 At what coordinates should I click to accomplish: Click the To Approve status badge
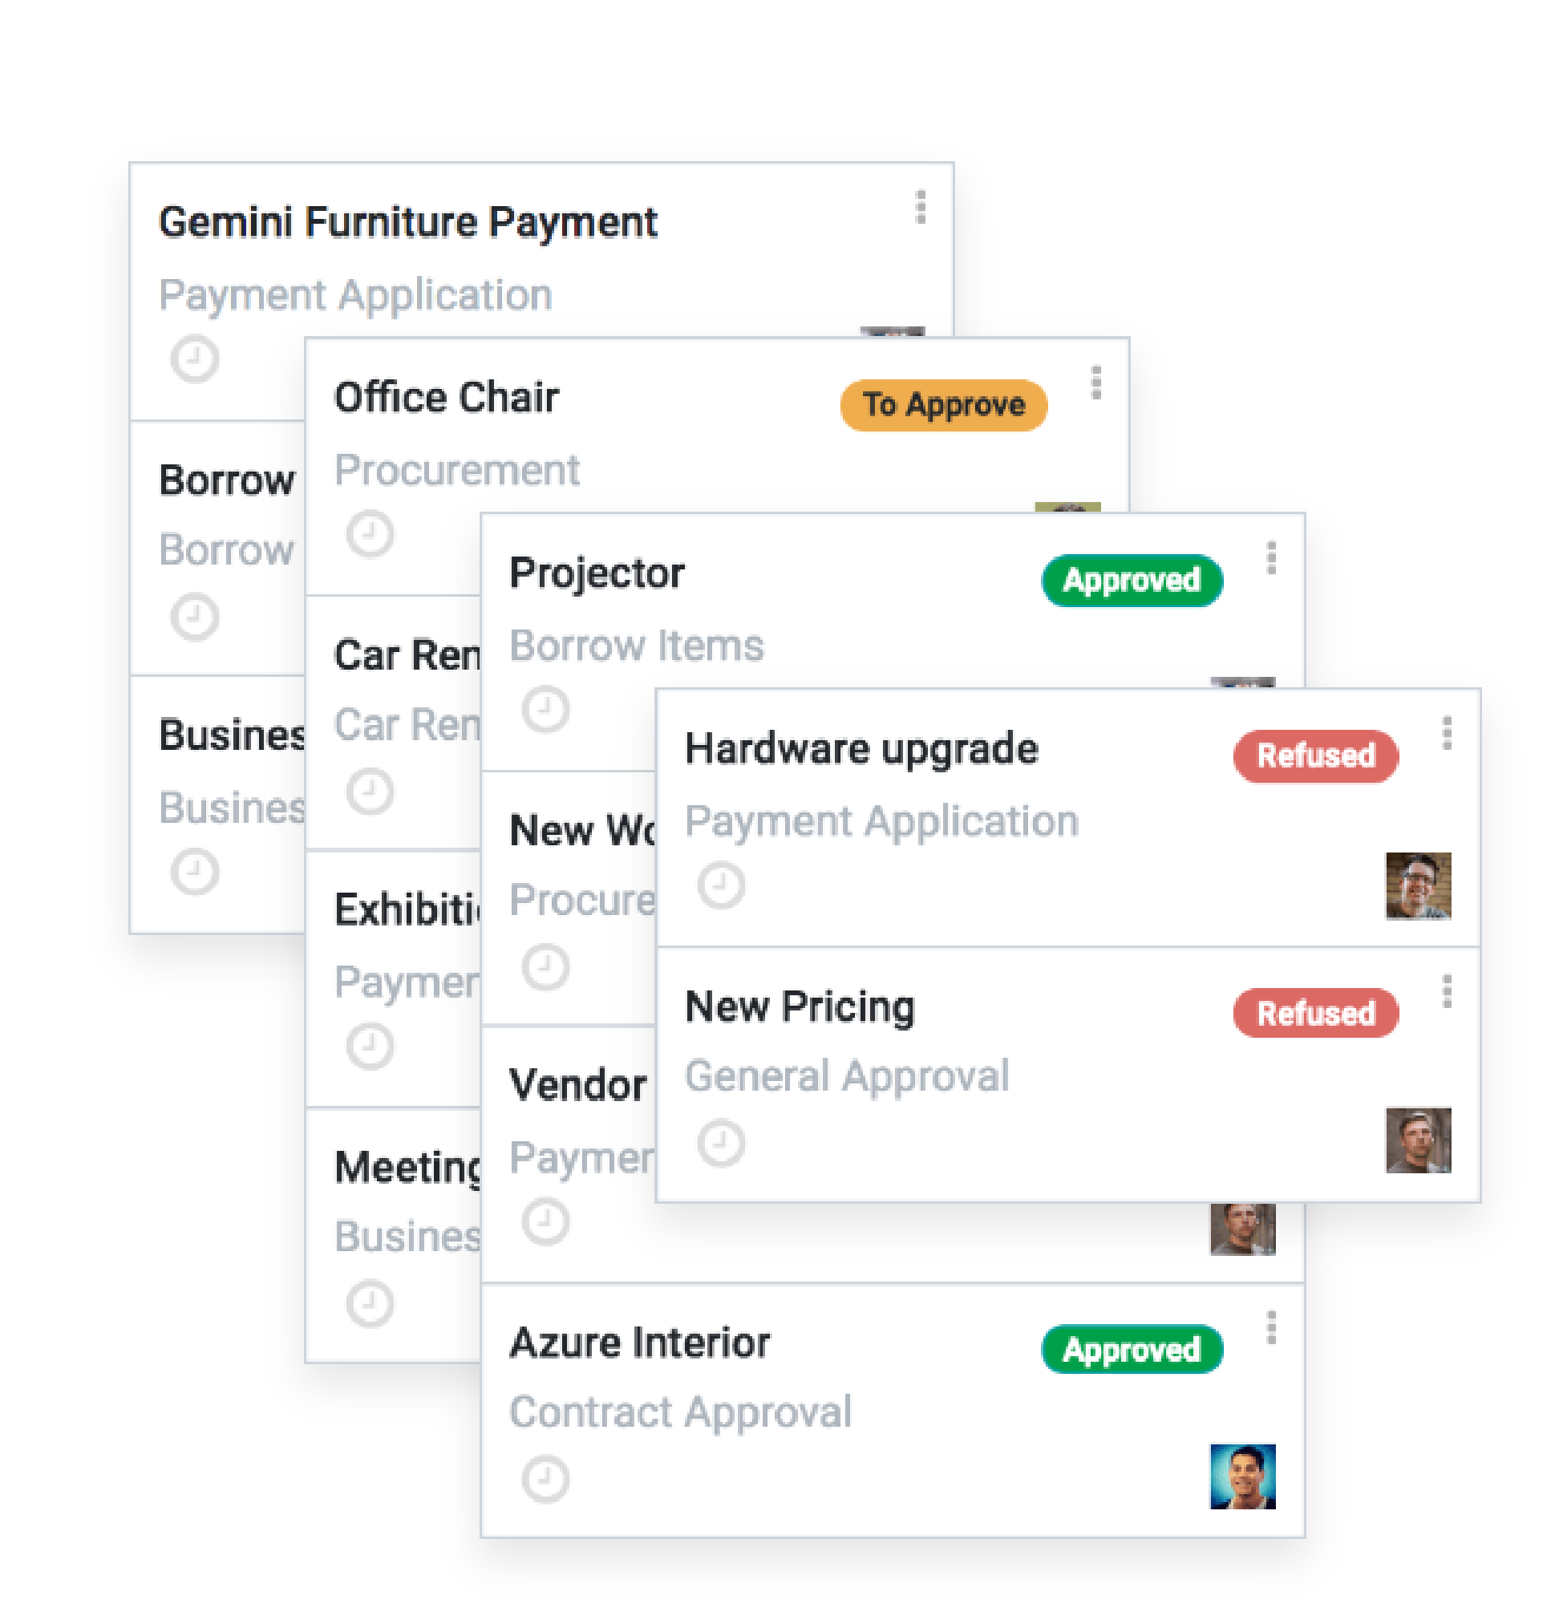pyautogui.click(x=943, y=405)
